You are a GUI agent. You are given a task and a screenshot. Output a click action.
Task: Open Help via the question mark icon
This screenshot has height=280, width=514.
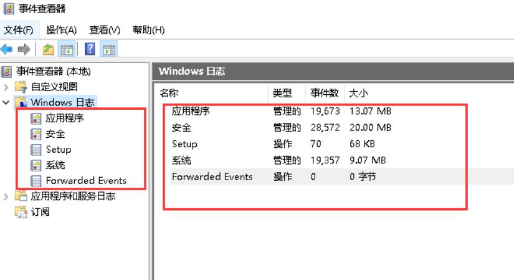click(90, 49)
